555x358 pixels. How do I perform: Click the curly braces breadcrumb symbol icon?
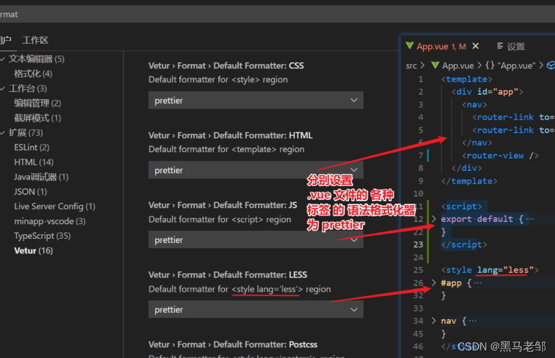pyautogui.click(x=490, y=66)
